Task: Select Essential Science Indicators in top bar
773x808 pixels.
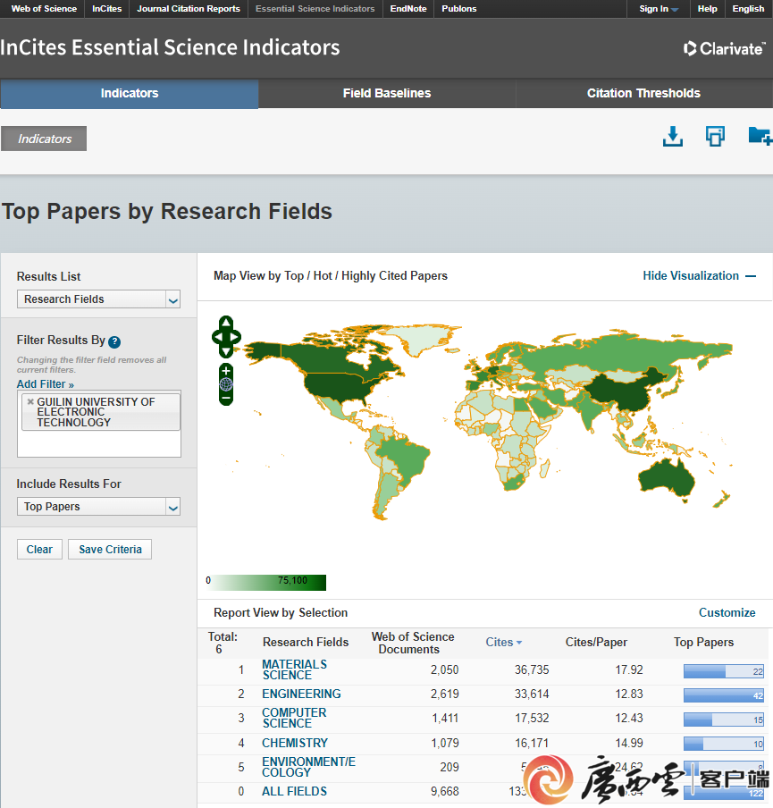Action: click(x=315, y=9)
